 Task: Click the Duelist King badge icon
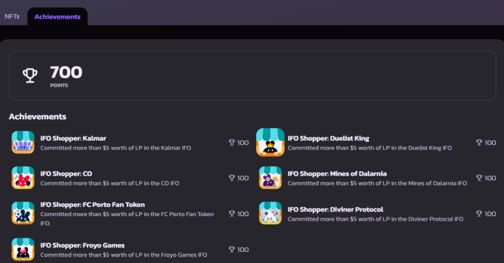[270, 143]
